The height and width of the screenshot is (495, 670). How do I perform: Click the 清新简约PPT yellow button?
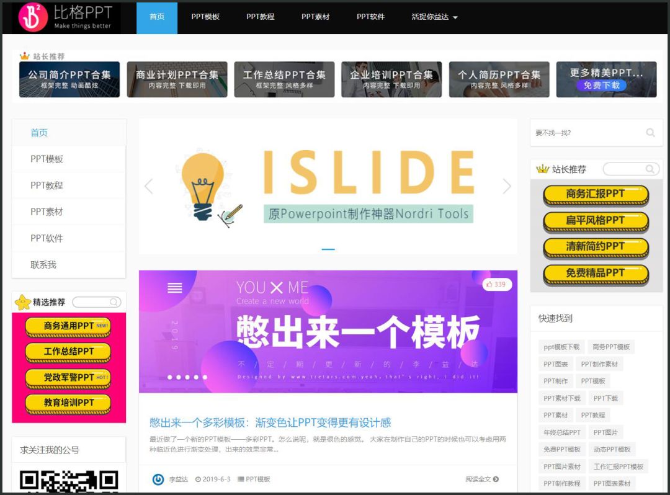(596, 247)
